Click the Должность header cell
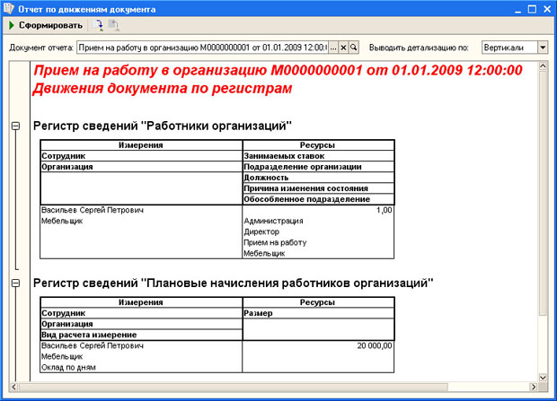 point(318,178)
